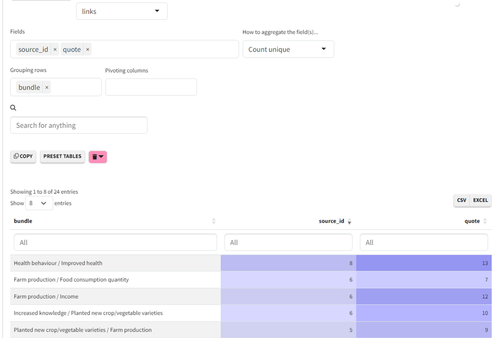This screenshot has width=498, height=338.
Task: Sort table by quote column arrows
Action: (x=485, y=221)
